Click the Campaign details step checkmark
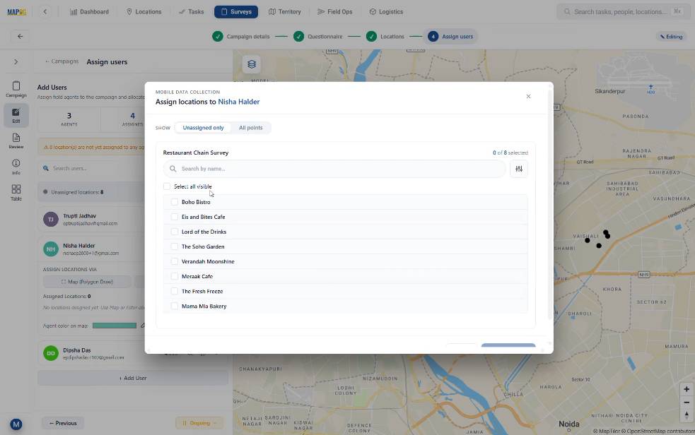The image size is (695, 435). coord(217,36)
